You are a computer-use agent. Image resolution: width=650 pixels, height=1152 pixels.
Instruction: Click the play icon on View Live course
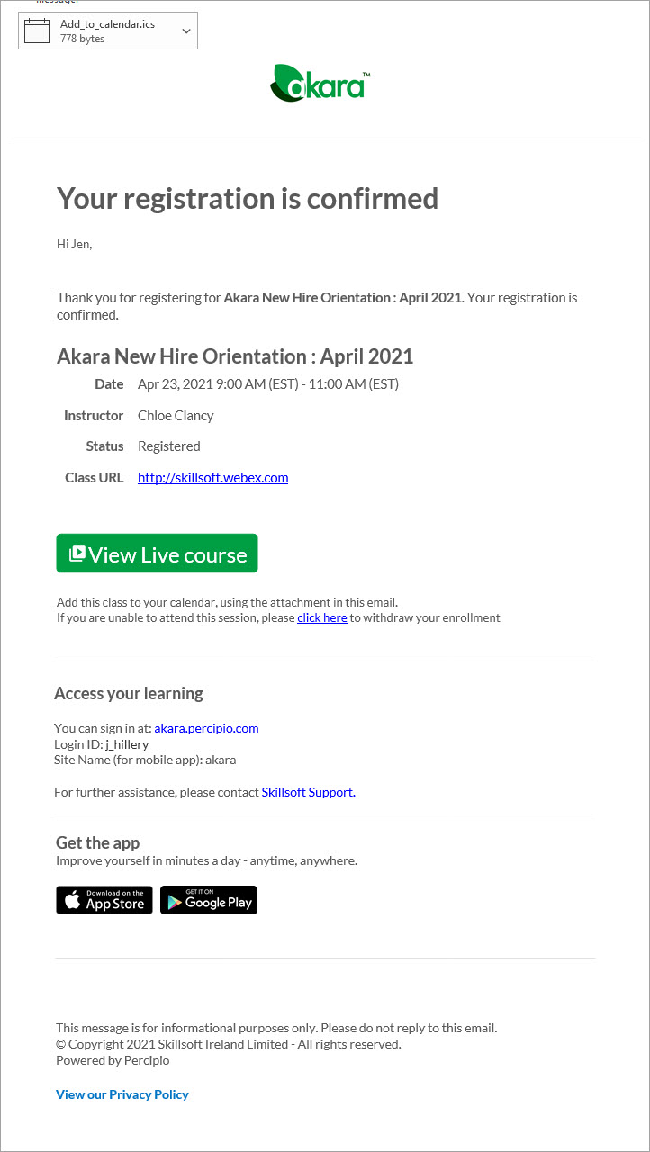77,553
